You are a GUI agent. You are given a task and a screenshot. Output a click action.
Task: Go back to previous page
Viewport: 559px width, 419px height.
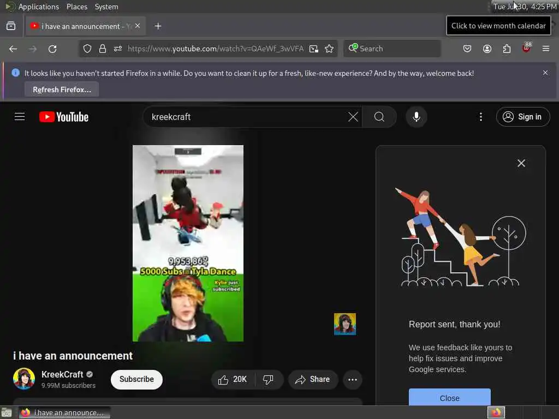point(13,49)
